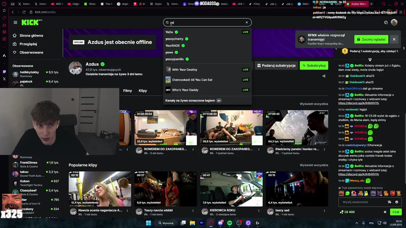Click the share icon below Subskrybuj
Screen dimensions: 406x228
[x=324, y=76]
